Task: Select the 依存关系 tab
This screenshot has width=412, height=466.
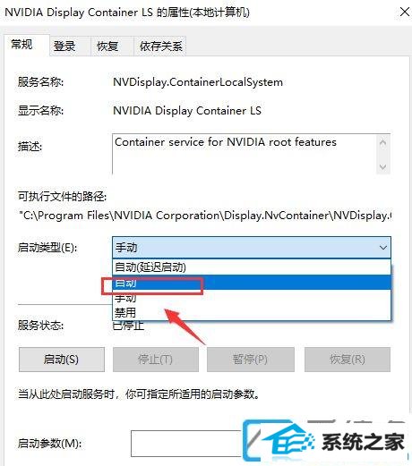Action: [x=160, y=47]
